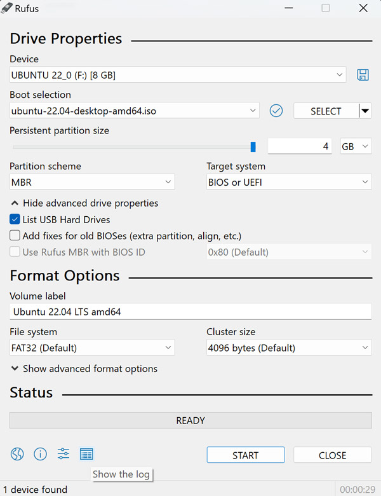The image size is (381, 496).
Task: Toggle List USB Hard Drives checkbox
Action: point(15,219)
